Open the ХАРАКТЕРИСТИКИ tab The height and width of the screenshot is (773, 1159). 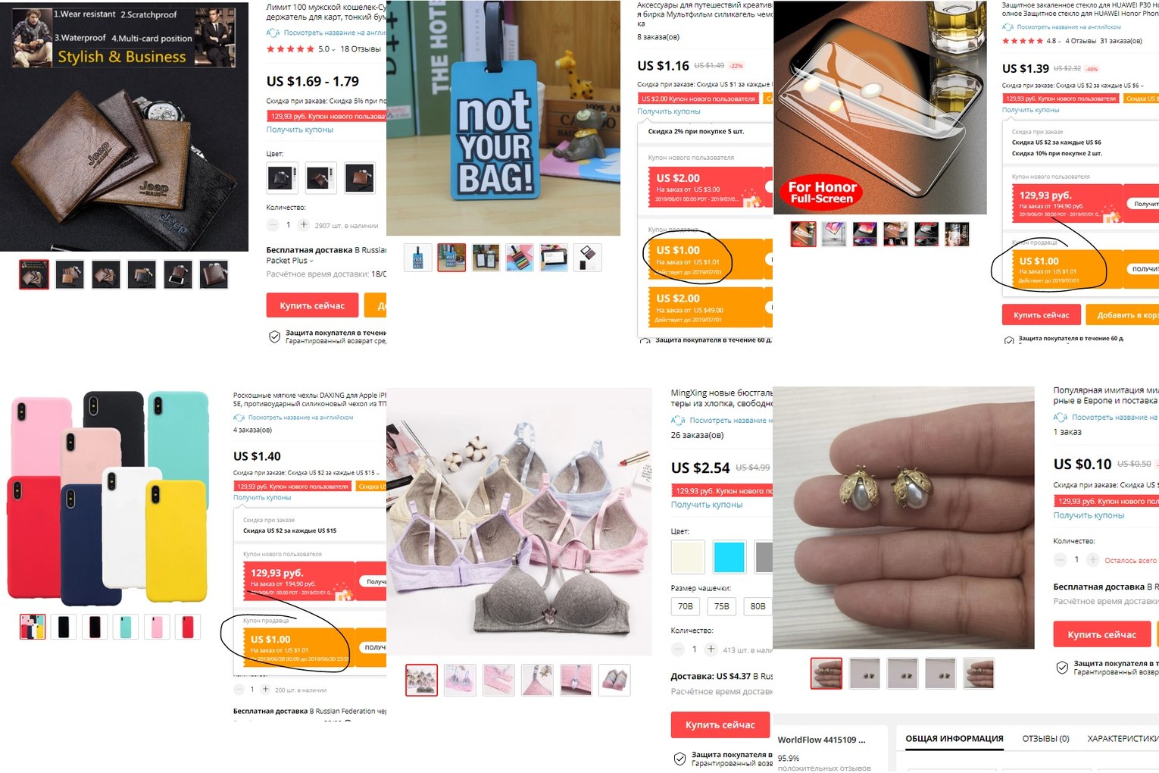click(1123, 738)
